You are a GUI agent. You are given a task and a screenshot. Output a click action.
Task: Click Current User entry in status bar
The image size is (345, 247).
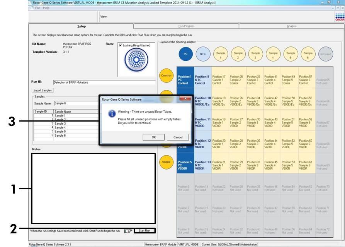[x=230, y=244]
